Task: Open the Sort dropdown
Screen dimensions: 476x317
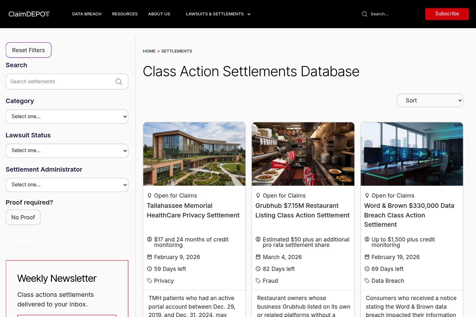Action: 430,100
